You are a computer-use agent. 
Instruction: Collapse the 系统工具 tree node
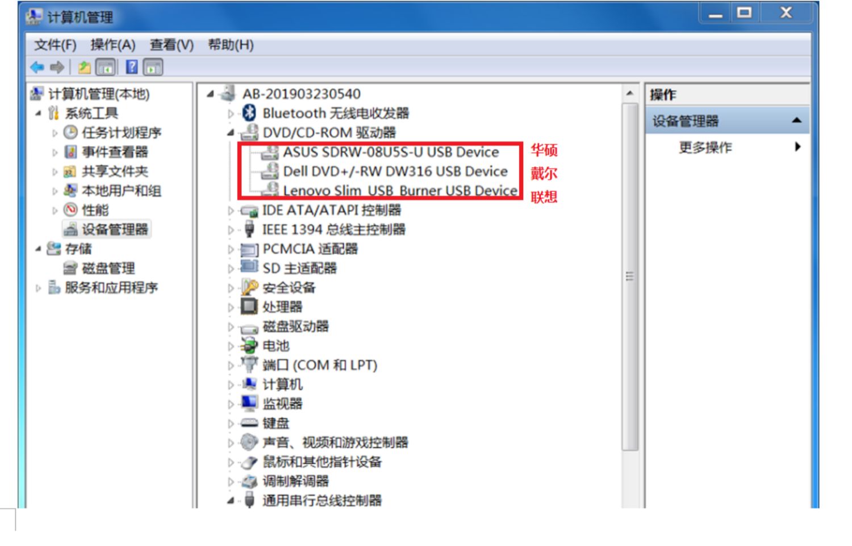pyautogui.click(x=39, y=114)
